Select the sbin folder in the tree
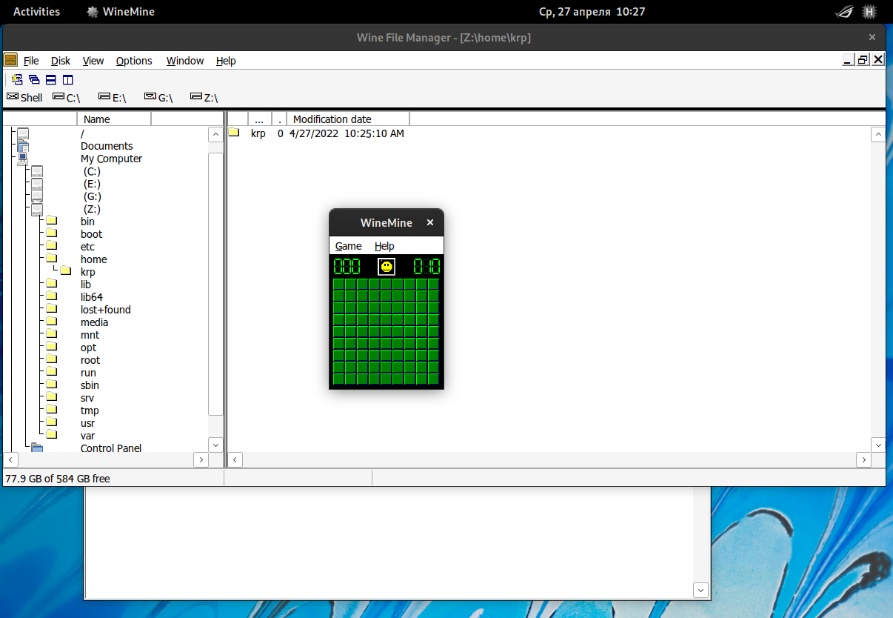This screenshot has width=893, height=618. click(90, 385)
